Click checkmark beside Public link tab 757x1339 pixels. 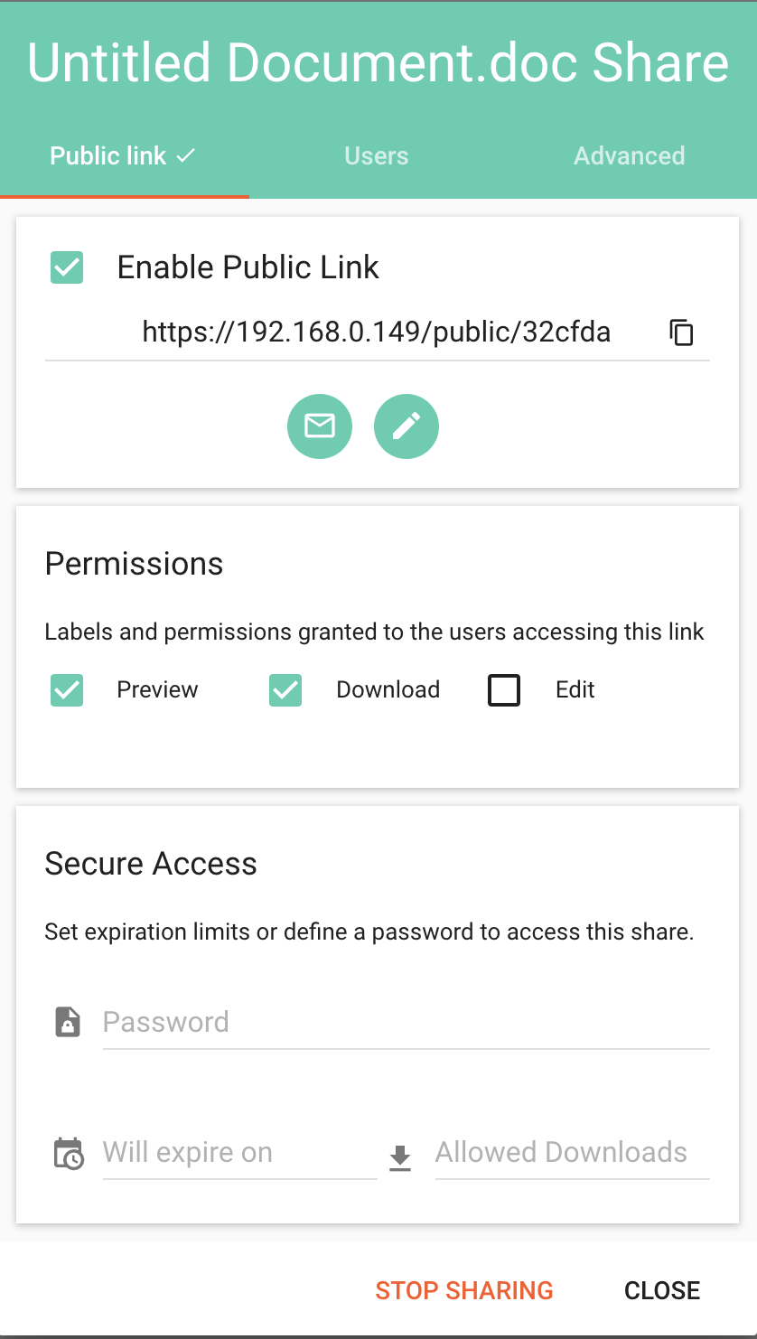[x=185, y=155]
